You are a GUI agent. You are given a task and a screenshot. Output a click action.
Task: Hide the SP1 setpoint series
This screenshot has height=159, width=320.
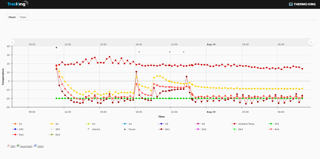(273, 124)
